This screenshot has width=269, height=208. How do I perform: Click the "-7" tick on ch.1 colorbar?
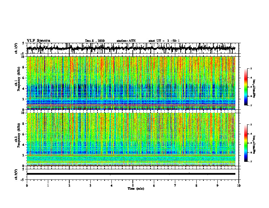point(251,105)
